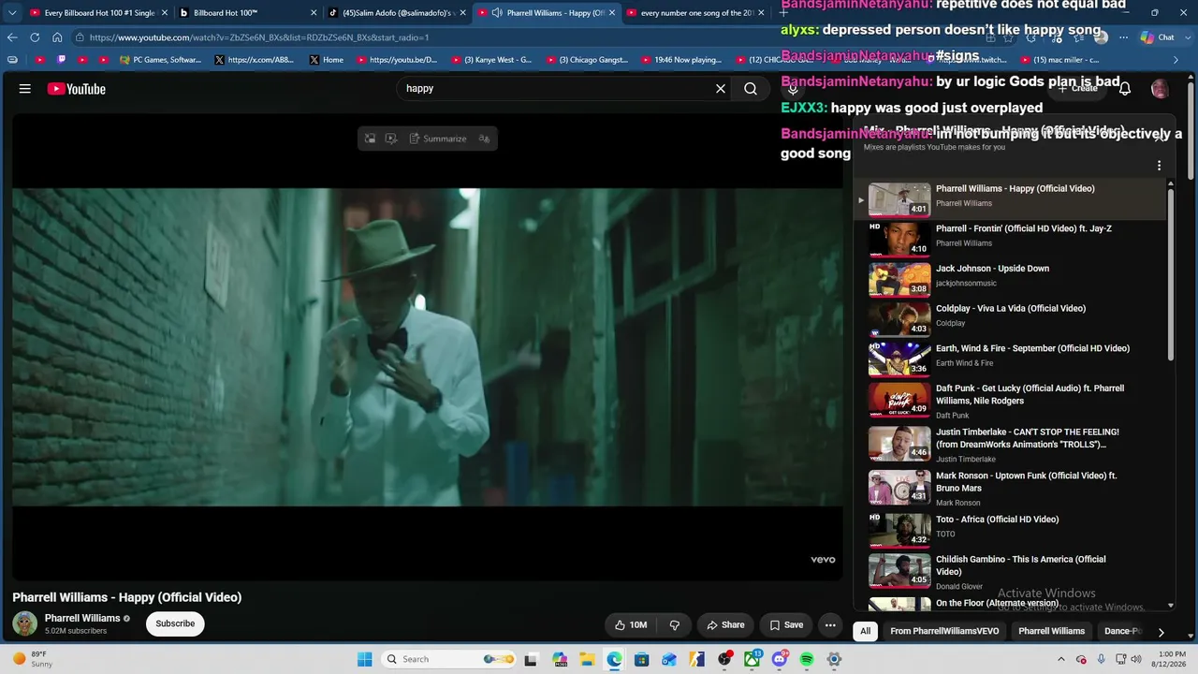1198x674 pixels.
Task: Open the Mix playlist three-dot options
Action: (x=1159, y=166)
